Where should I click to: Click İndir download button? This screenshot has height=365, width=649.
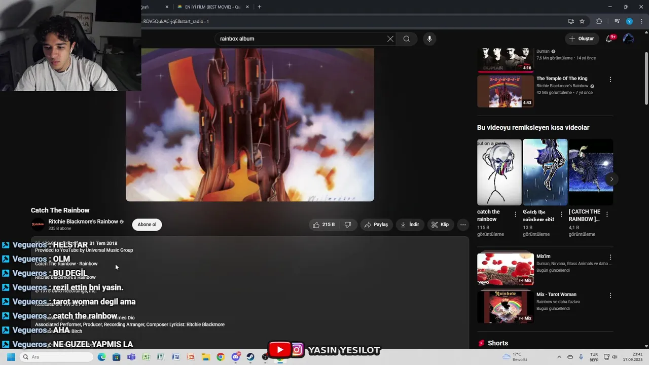pos(410,225)
